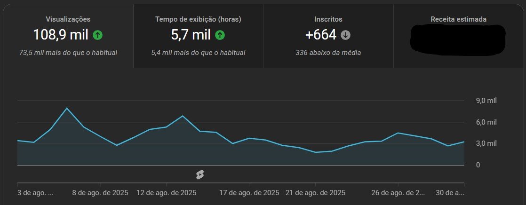Click the blacked-out estimated revenue value
The image size is (526, 205).
tap(457, 39)
